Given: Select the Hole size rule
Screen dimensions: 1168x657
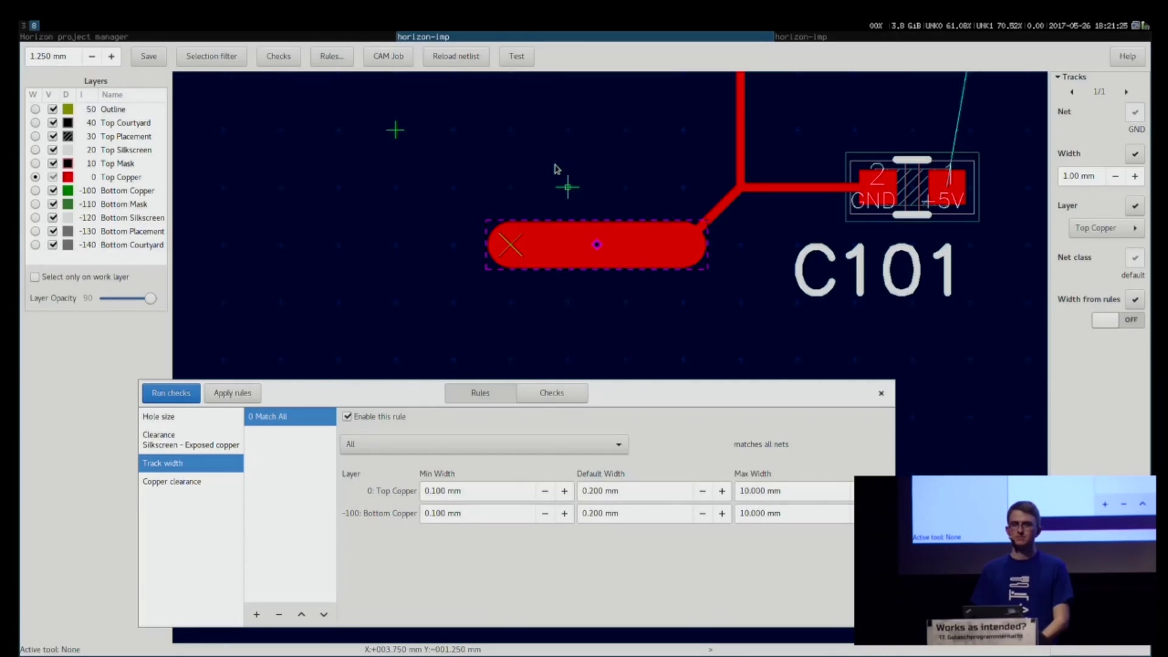Looking at the screenshot, I should [x=190, y=417].
